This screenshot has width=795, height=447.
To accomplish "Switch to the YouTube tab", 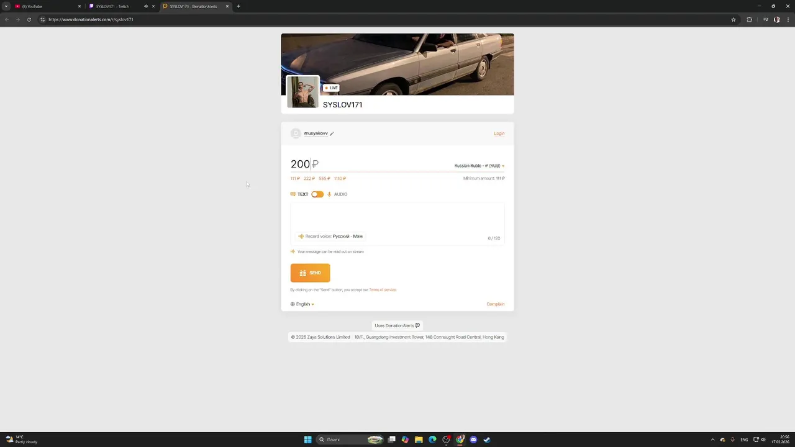I will pyautogui.click(x=47, y=6).
